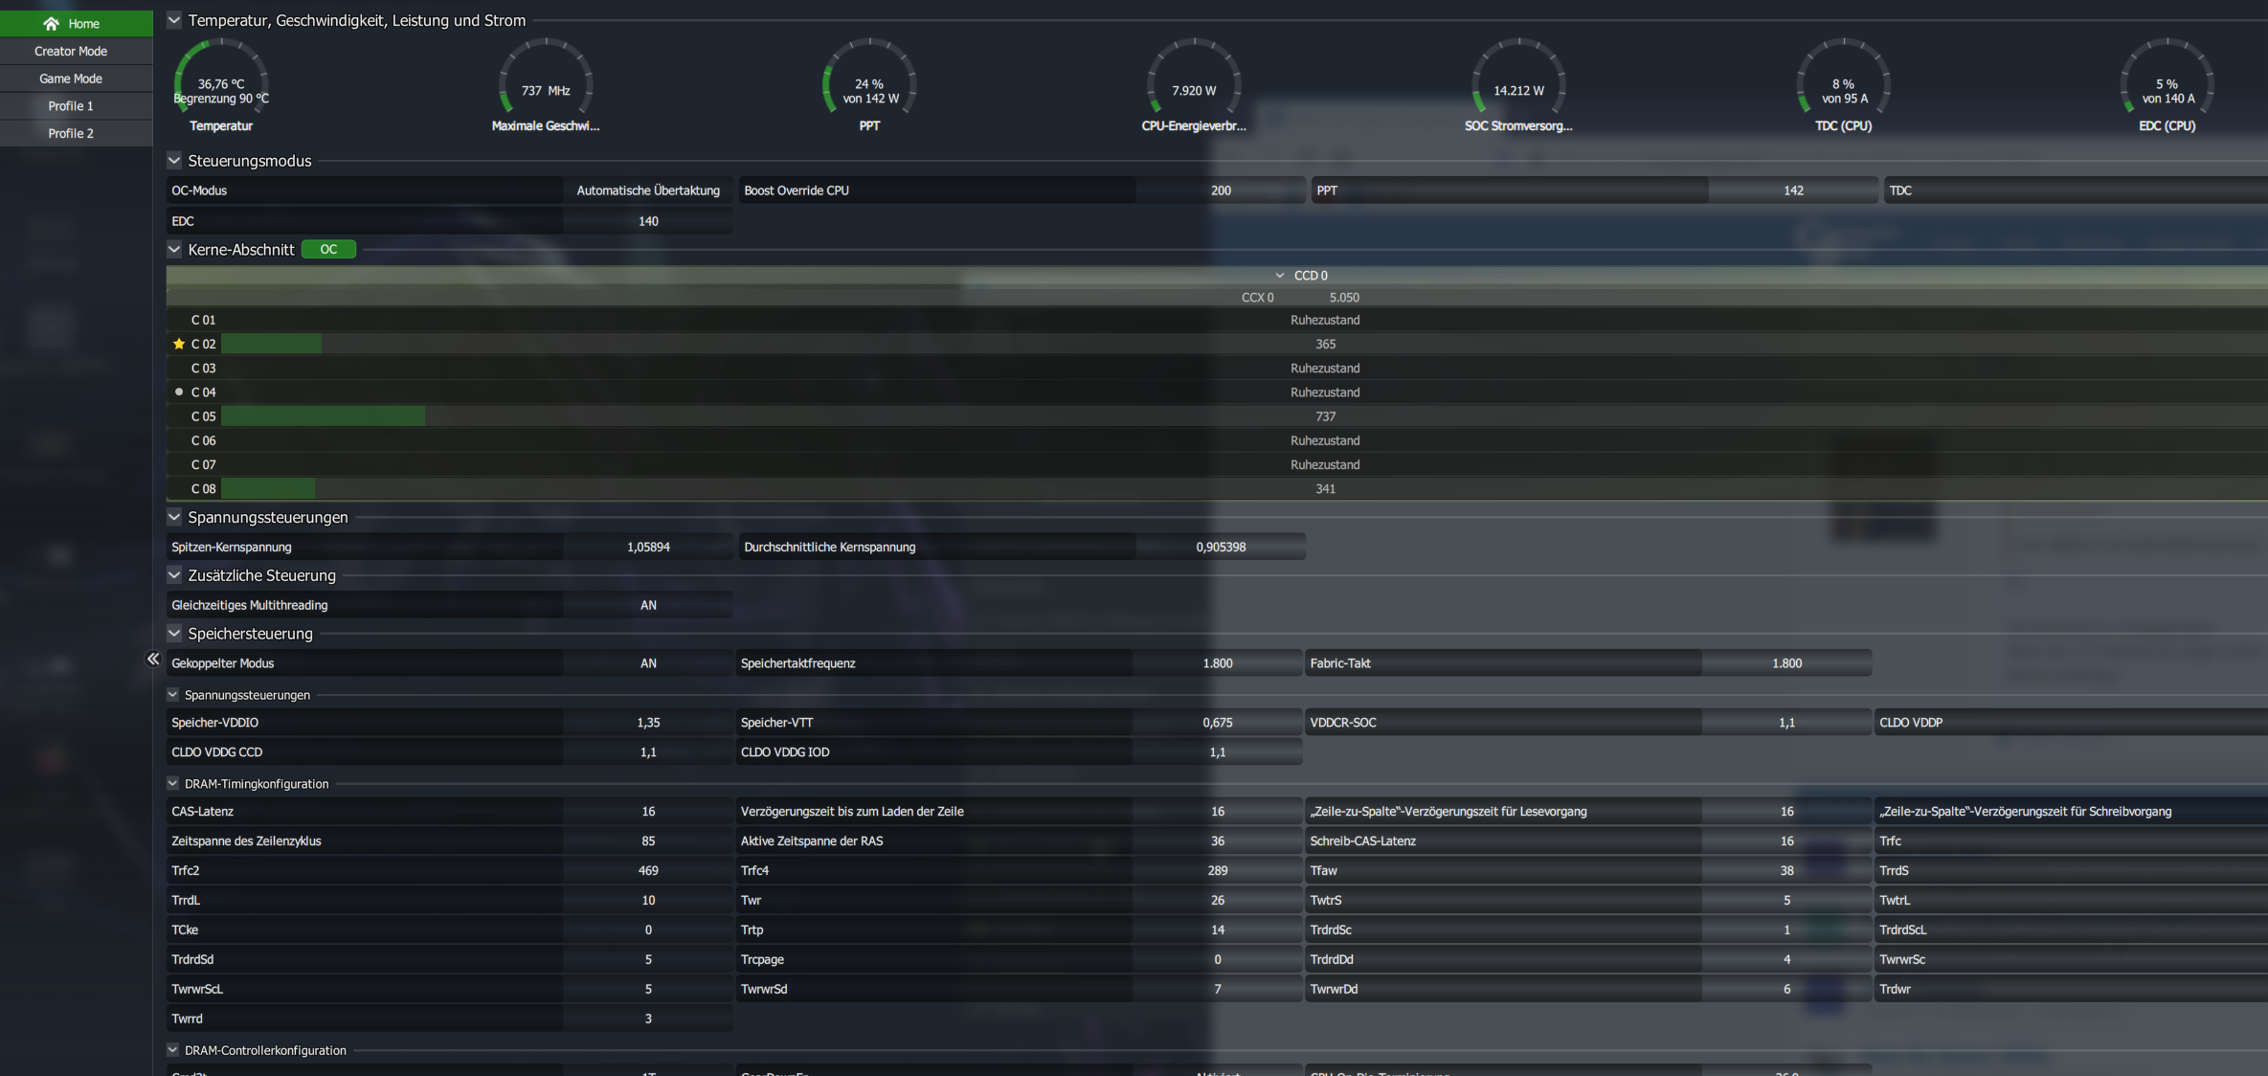Click Trfc4 value 289
This screenshot has height=1076, width=2268.
click(x=1218, y=871)
